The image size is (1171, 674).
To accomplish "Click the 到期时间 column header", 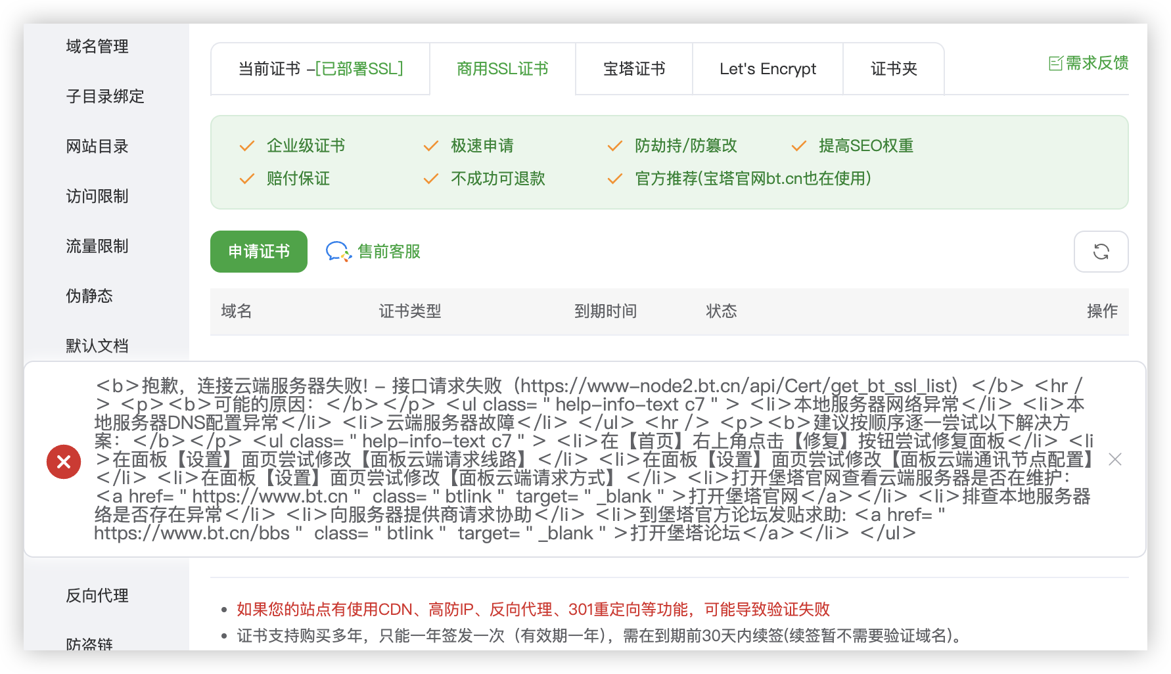I will 606,311.
